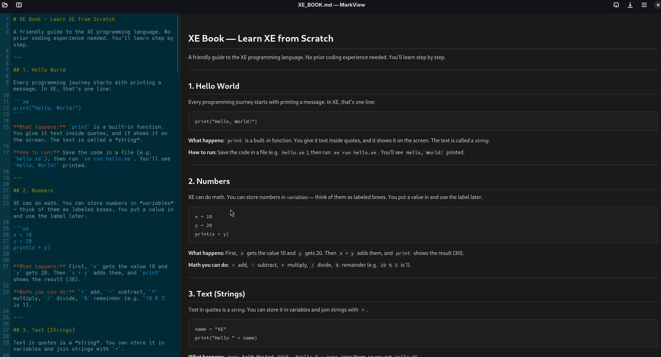Viewport: 661px width, 357px height.
Task: Click the 'name = "XE"' preview code line
Action: 210,329
